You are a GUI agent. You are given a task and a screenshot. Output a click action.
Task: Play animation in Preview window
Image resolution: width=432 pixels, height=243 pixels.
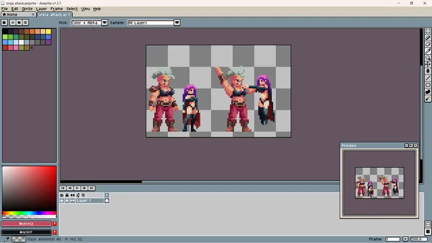(x=411, y=145)
